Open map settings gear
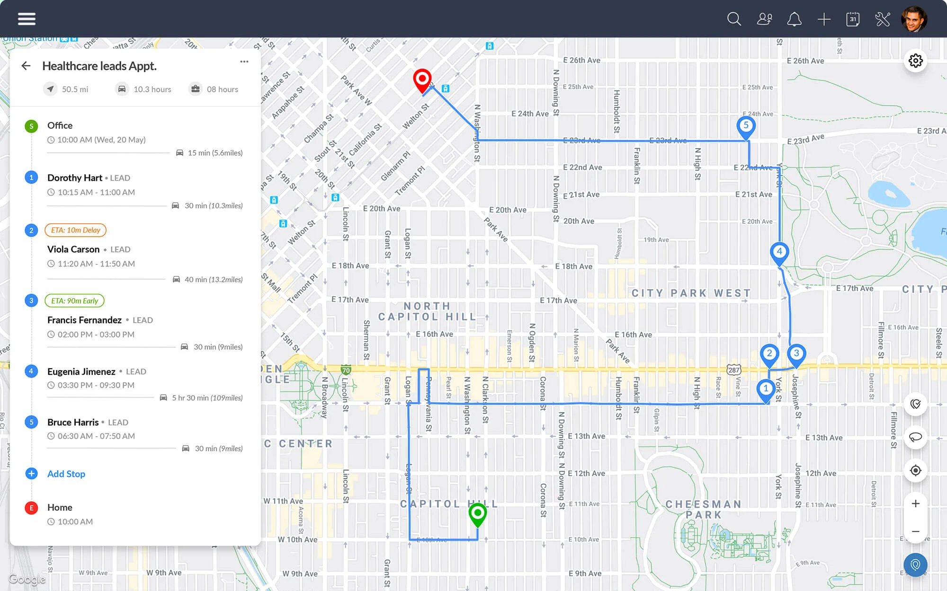The width and height of the screenshot is (947, 591). pos(916,61)
